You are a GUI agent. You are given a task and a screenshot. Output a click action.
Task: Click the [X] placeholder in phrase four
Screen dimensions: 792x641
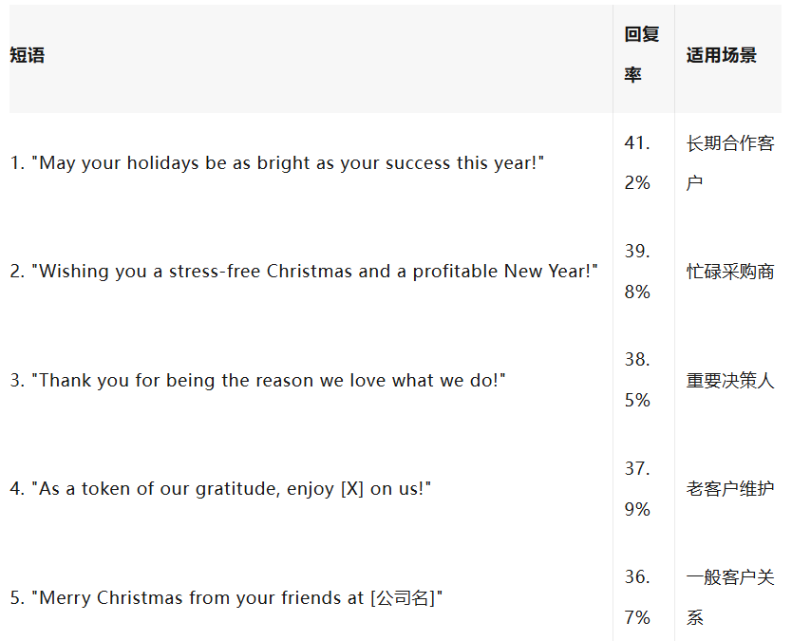pyautogui.click(x=351, y=489)
